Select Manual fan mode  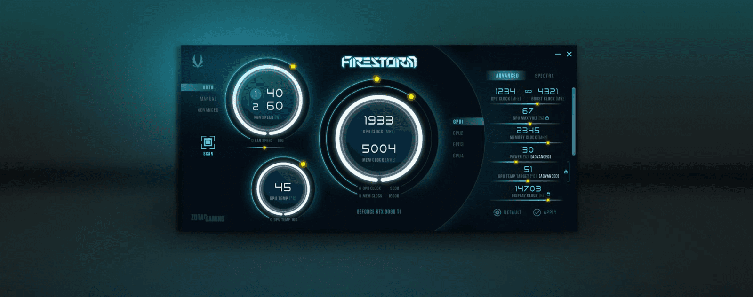coord(208,99)
